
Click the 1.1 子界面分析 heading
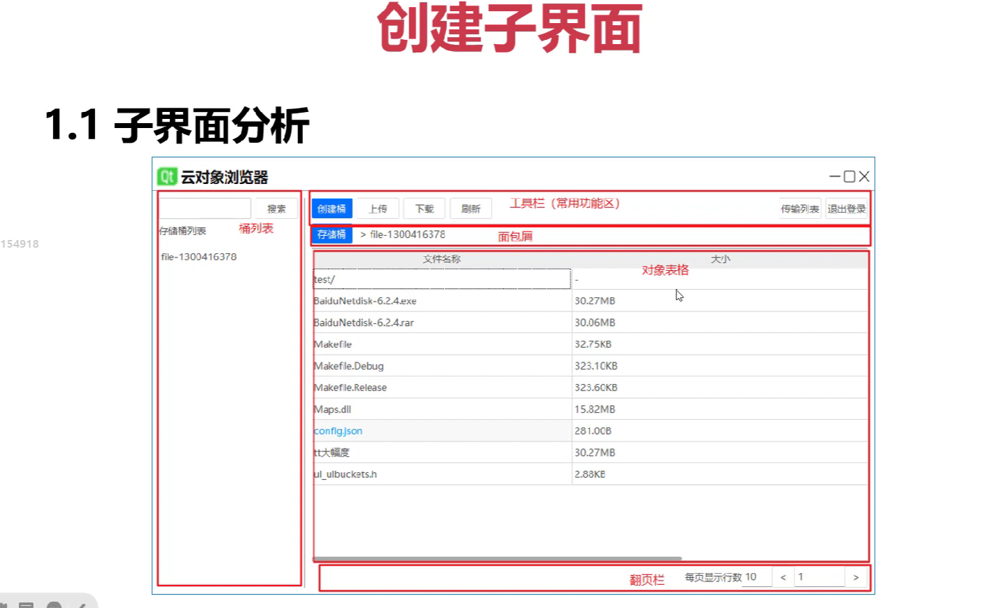click(x=177, y=126)
